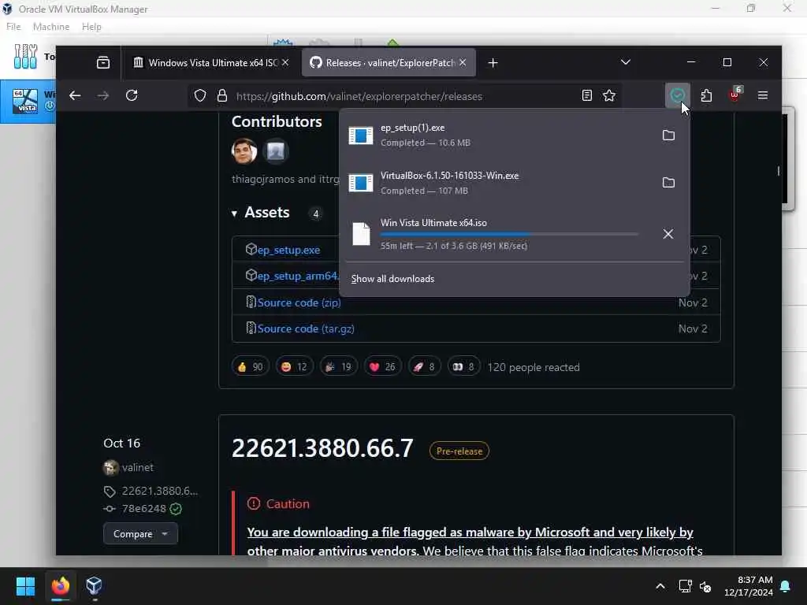807x605 pixels.
Task: Click the eyes reaction with 8
Action: [463, 367]
